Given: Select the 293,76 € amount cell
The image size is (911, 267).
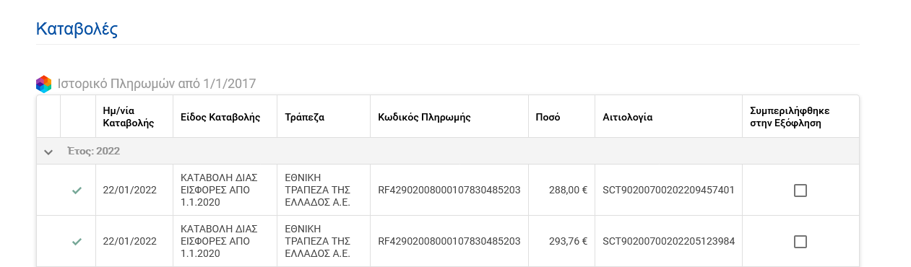Looking at the screenshot, I should [x=562, y=241].
